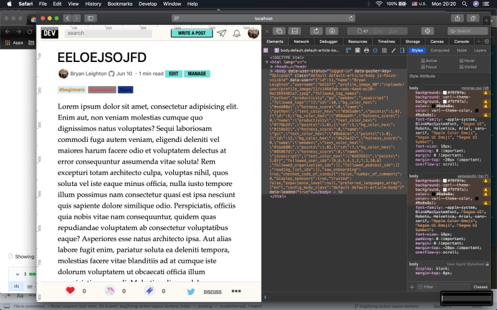Click the download web archive icon
Screen dimensions: 497x310
[332, 31]
